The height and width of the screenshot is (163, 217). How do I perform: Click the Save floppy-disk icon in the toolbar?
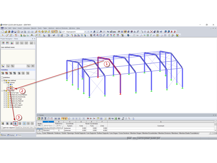tap(15, 32)
